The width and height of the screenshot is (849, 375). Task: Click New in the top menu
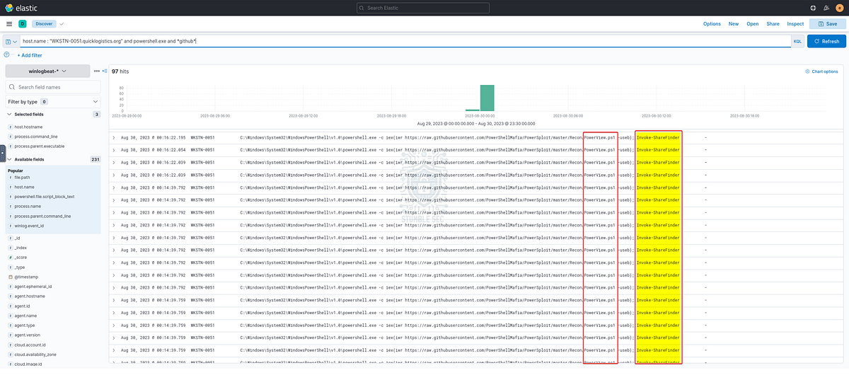tap(734, 24)
